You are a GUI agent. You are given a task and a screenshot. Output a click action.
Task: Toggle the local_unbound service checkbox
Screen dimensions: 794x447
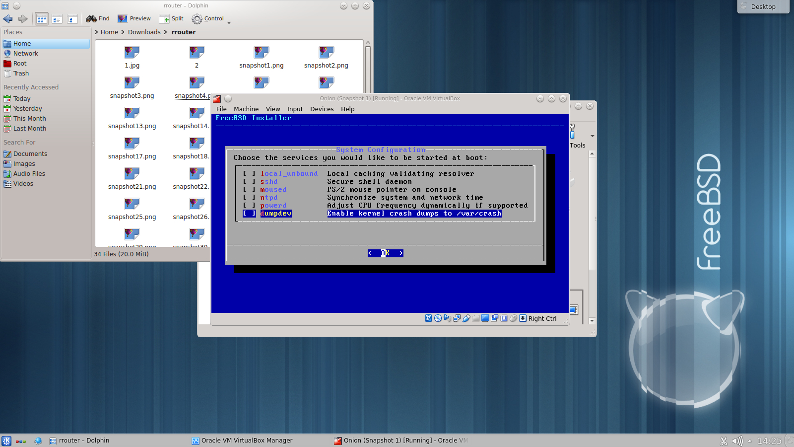point(249,174)
